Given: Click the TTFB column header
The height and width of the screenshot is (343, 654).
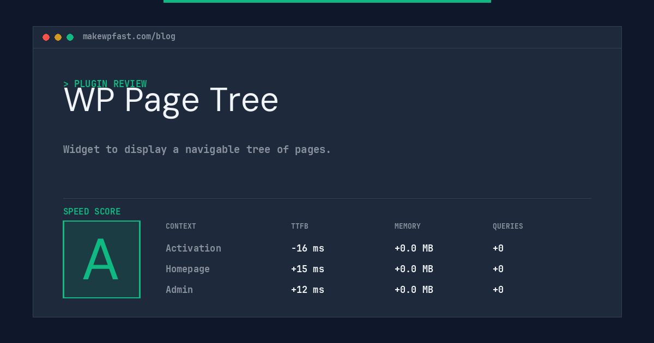Looking at the screenshot, I should click(x=300, y=226).
